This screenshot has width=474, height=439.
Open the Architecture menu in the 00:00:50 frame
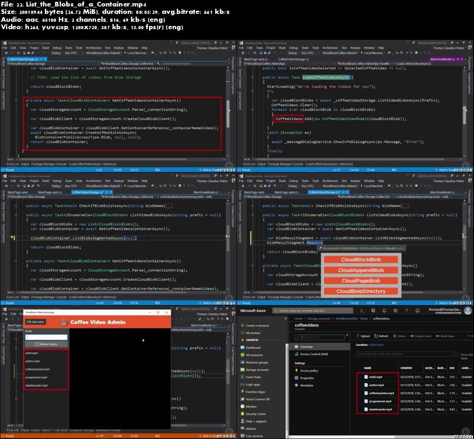pyautogui.click(x=94, y=48)
